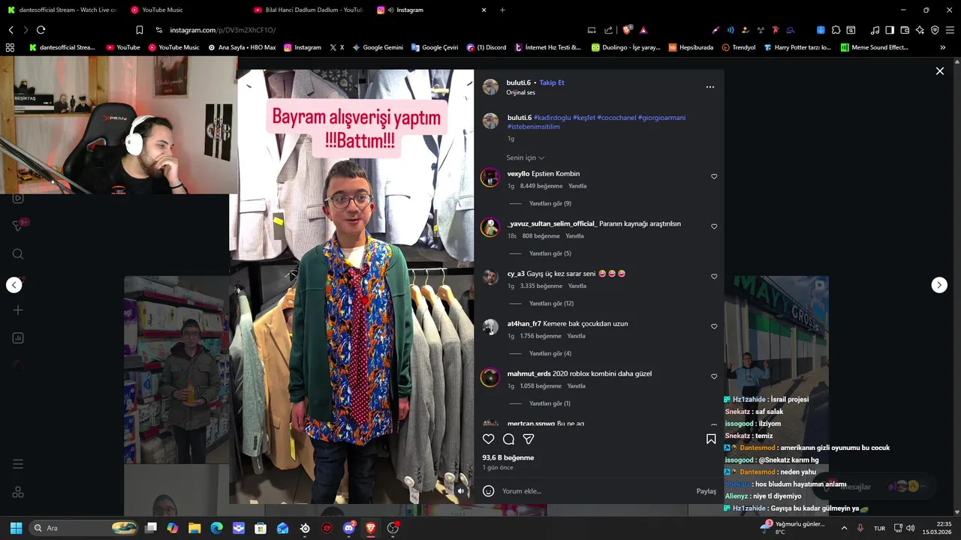
Task: Open the Hepsiburada bookmark
Action: click(x=691, y=47)
